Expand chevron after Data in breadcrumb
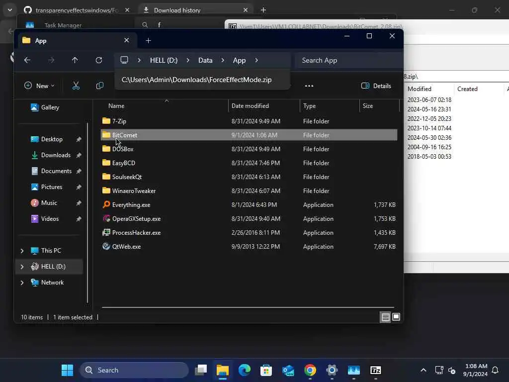The width and height of the screenshot is (509, 382). (x=223, y=60)
